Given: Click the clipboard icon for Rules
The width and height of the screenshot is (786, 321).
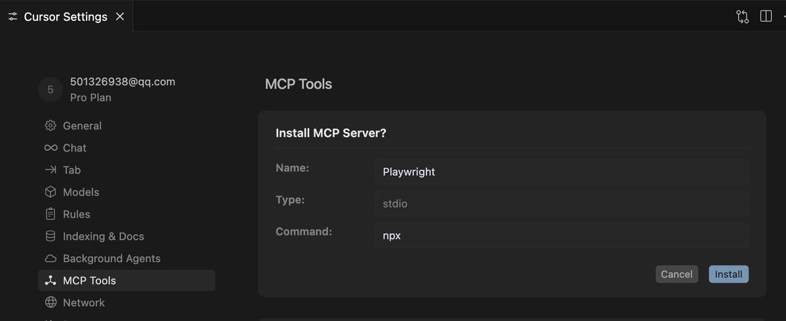Looking at the screenshot, I should tap(50, 214).
